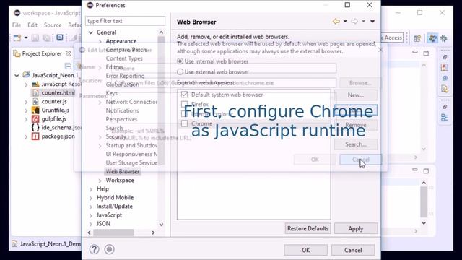Click the preferences tree horizontal scrollbar thumb
Screen dimensions: 462x260
(x=113, y=233)
